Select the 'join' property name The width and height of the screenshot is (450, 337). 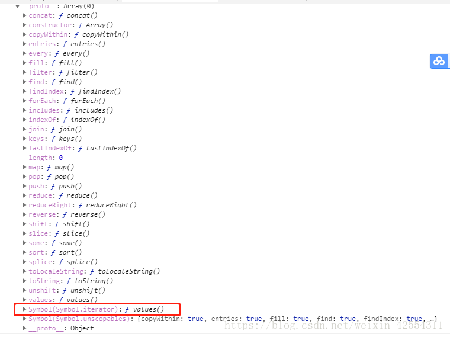point(36,129)
